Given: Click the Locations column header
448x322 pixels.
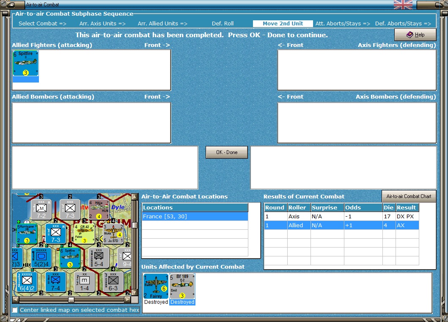Looking at the screenshot, I should (195, 207).
